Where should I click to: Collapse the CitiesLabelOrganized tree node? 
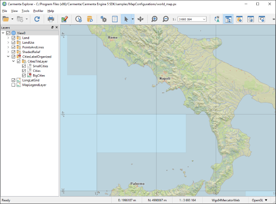click(x=8, y=57)
